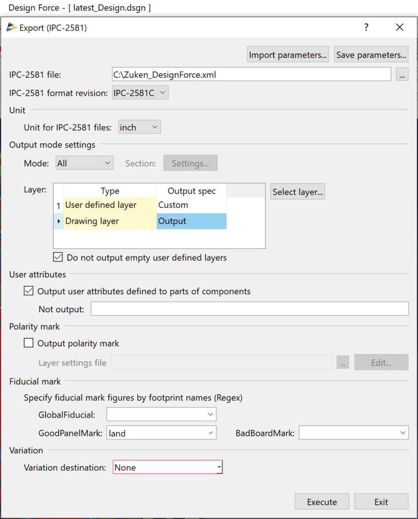Execute the IPC-2581 export

pyautogui.click(x=322, y=501)
